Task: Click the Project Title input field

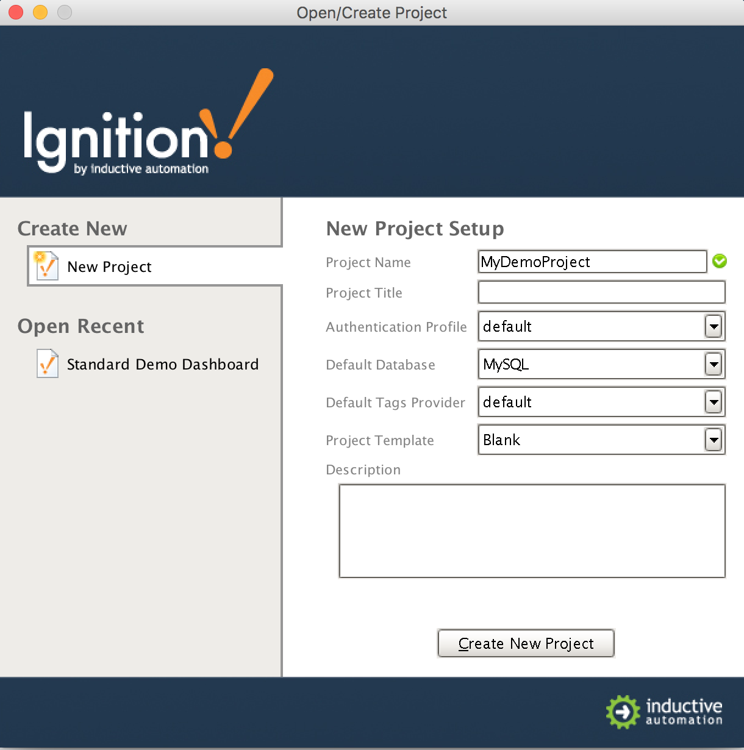Action: click(602, 292)
